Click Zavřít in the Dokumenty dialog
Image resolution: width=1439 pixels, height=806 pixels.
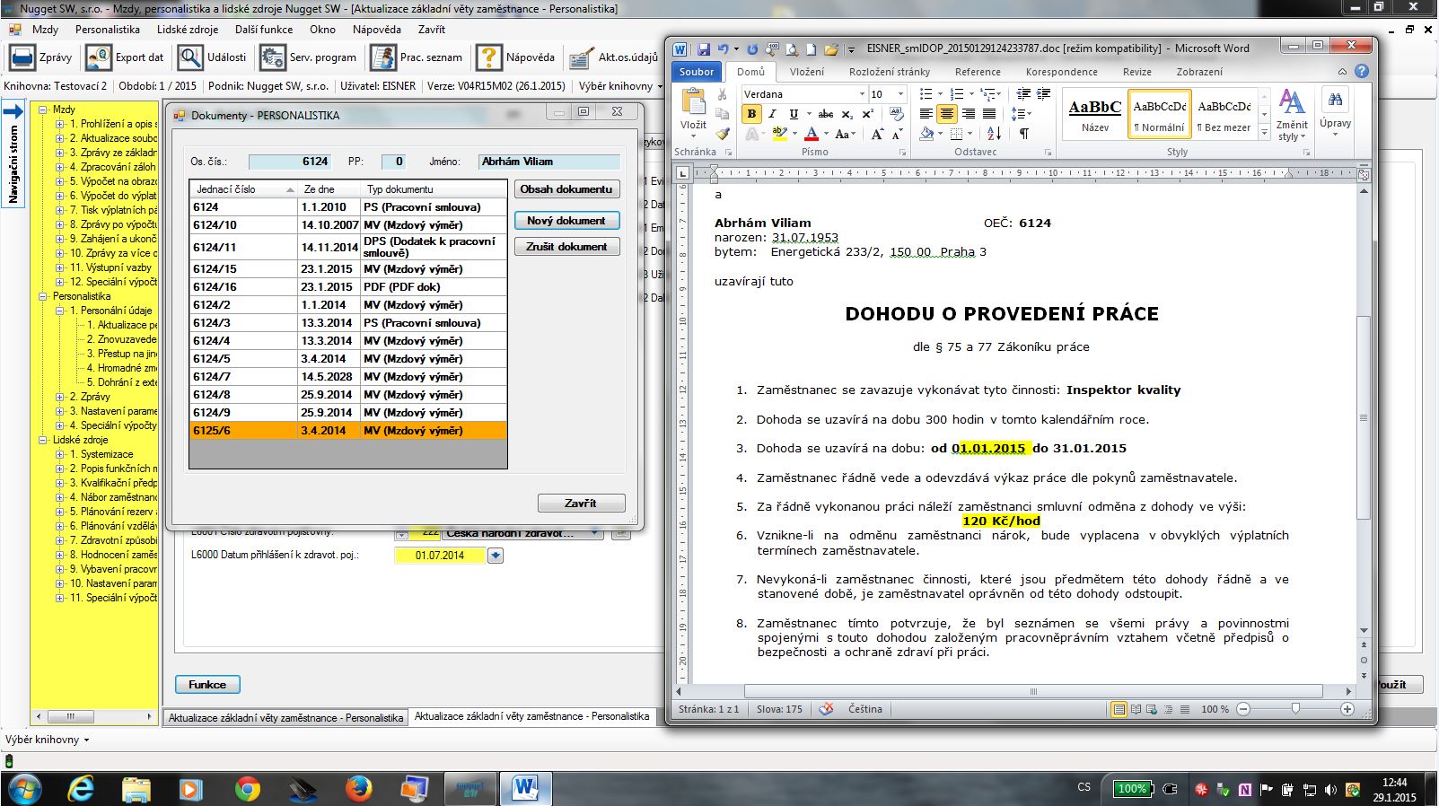tap(581, 503)
